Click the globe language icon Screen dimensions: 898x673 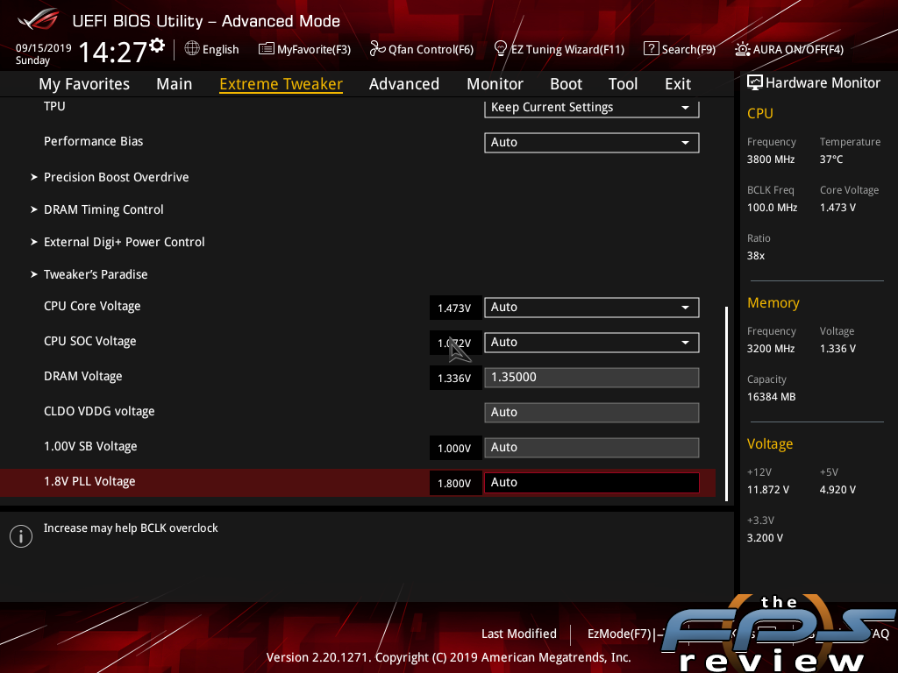[x=192, y=49]
